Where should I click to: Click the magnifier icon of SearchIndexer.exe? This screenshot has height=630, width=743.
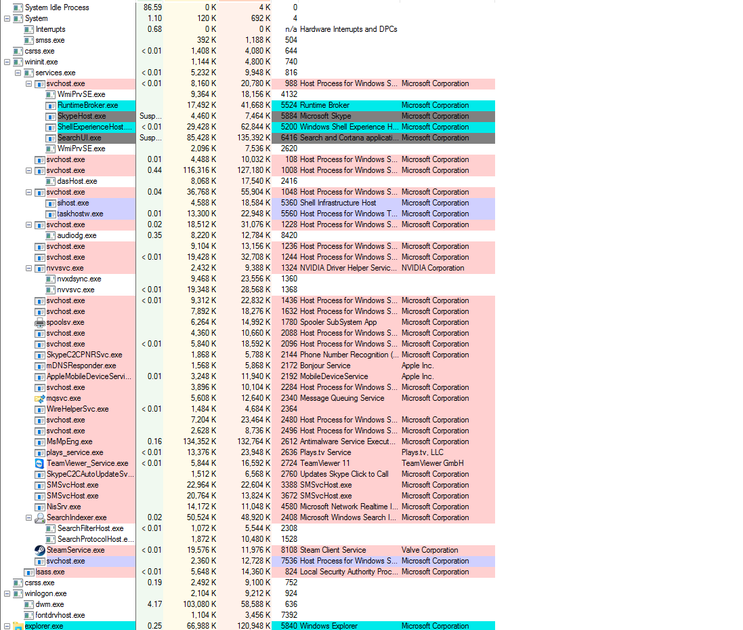click(x=40, y=517)
